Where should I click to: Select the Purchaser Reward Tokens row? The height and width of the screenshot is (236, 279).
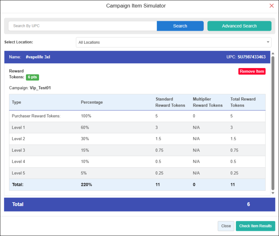click(x=137, y=116)
